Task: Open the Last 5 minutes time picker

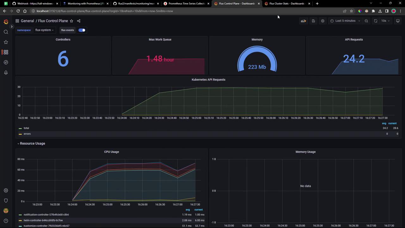Action: pos(345,21)
